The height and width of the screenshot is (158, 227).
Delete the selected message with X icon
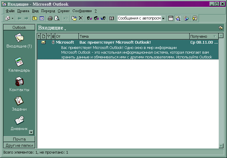point(81,18)
